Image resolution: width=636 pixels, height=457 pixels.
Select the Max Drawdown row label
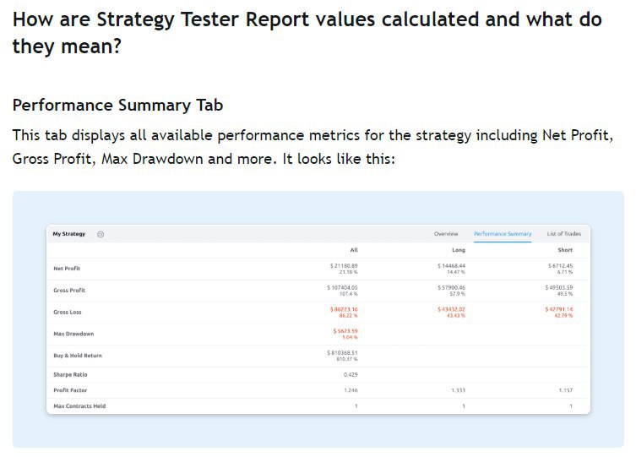click(73, 334)
